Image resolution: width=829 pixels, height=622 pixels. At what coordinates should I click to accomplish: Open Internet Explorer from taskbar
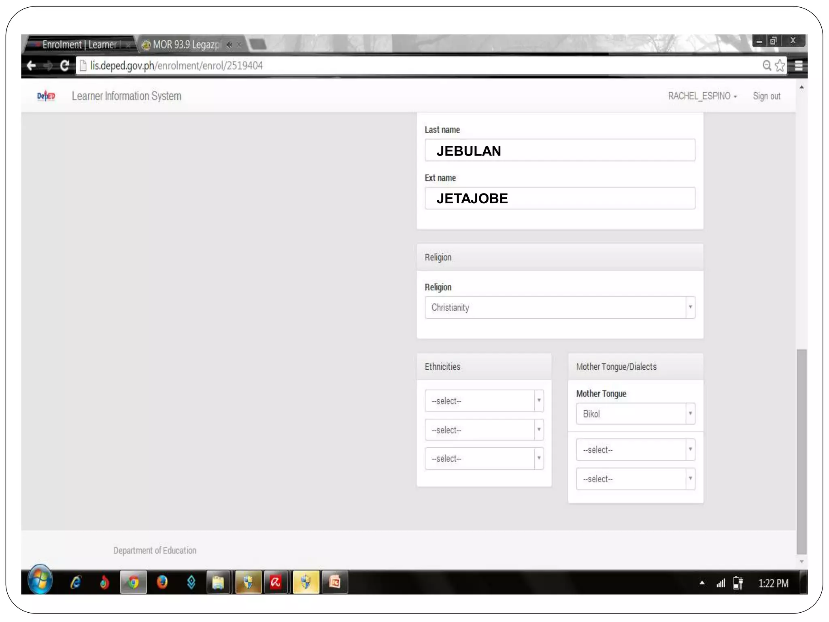click(76, 582)
